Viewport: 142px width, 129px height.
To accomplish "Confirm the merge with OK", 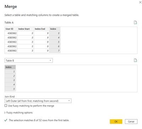I will (x=116, y=122).
